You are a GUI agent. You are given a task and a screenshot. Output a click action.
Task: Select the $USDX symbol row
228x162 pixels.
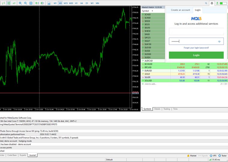(x=153, y=57)
